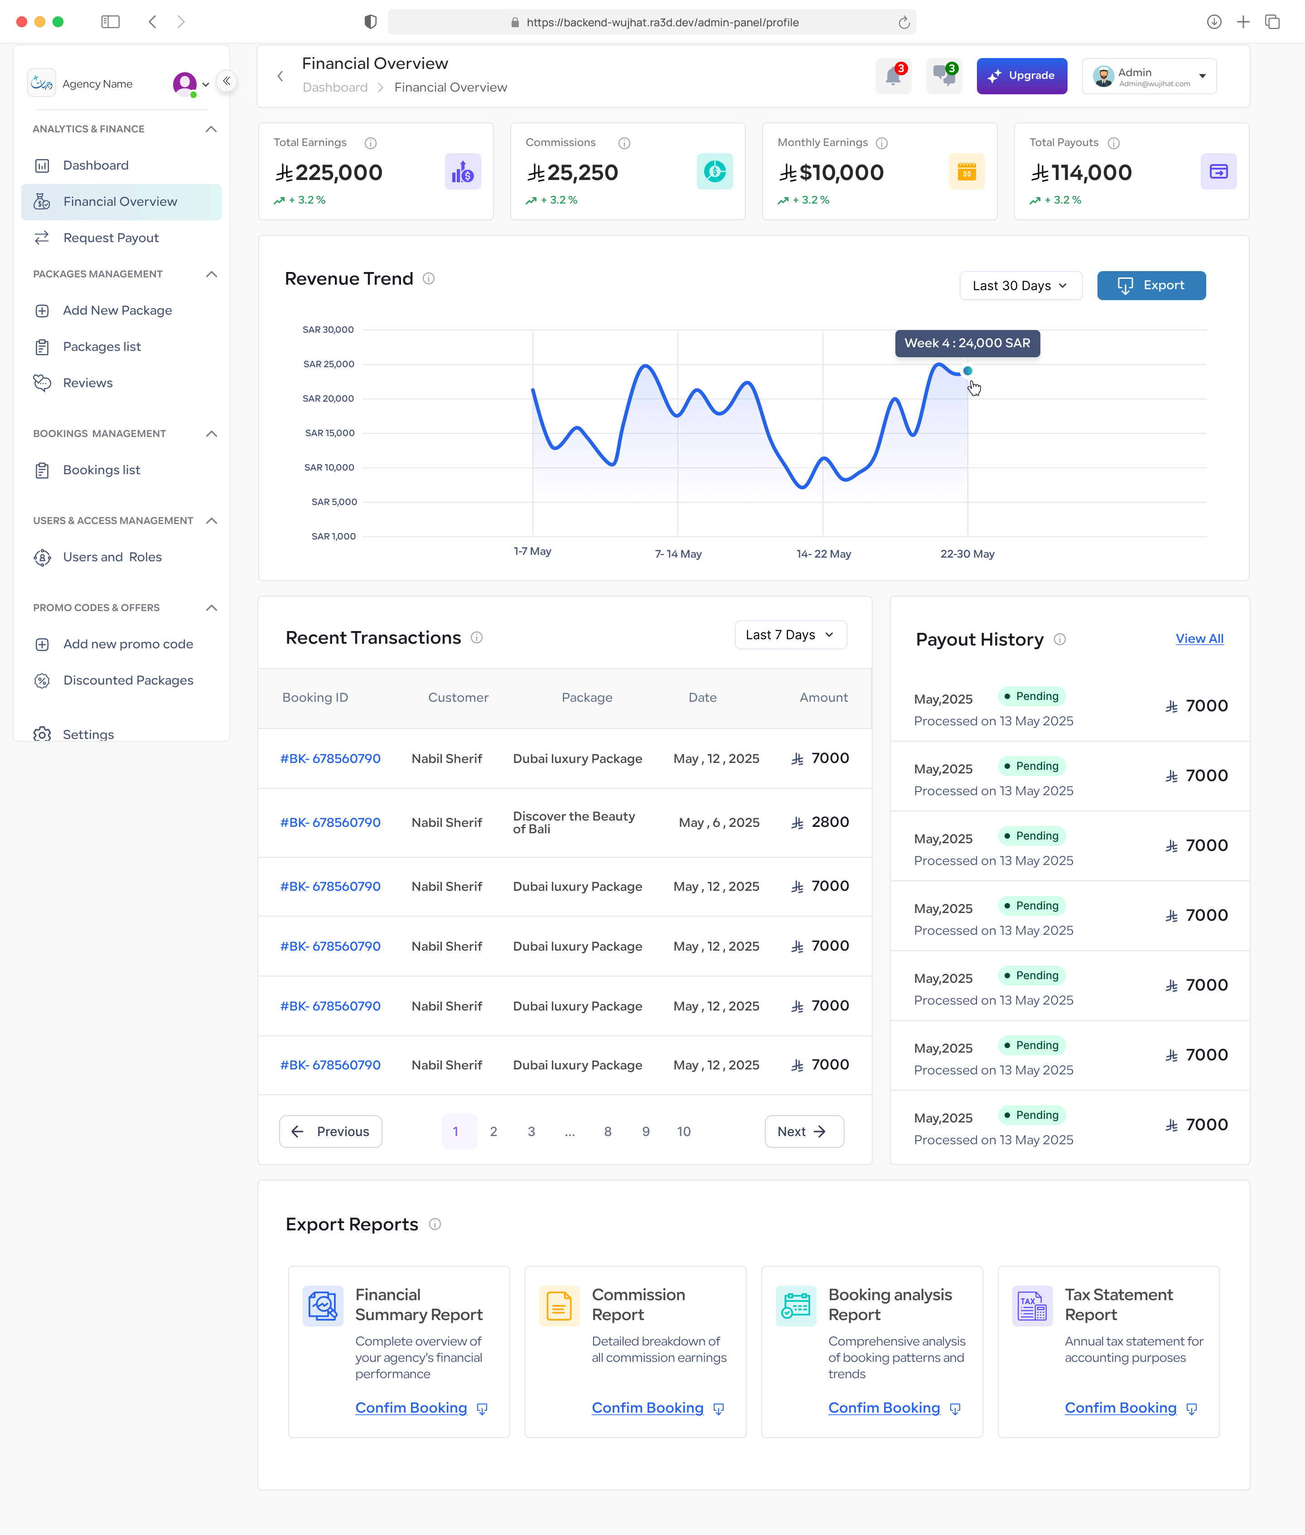Go to pagination page 10
Viewport: 1305px width, 1535px height.
pos(684,1132)
